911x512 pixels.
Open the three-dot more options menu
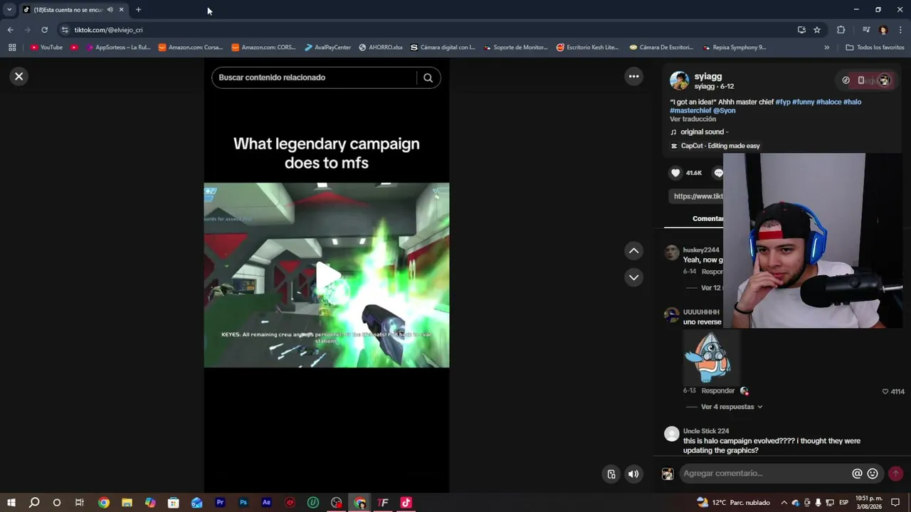click(x=633, y=76)
